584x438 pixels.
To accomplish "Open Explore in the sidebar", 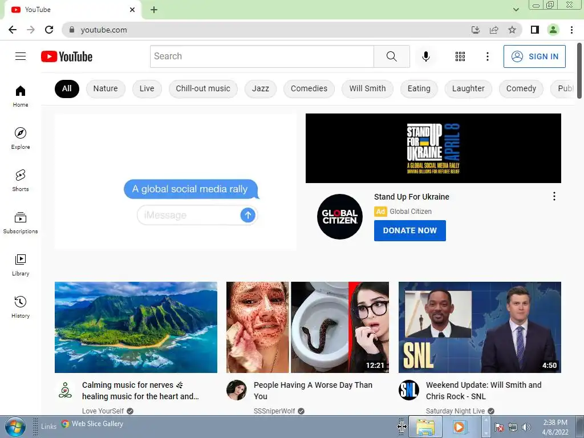I will point(21,138).
